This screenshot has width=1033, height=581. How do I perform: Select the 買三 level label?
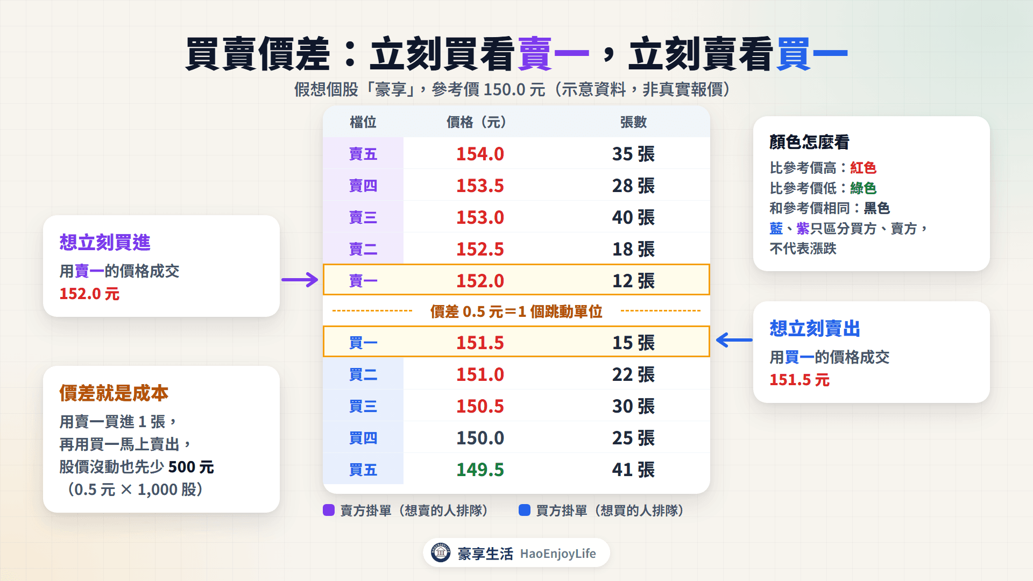[363, 406]
